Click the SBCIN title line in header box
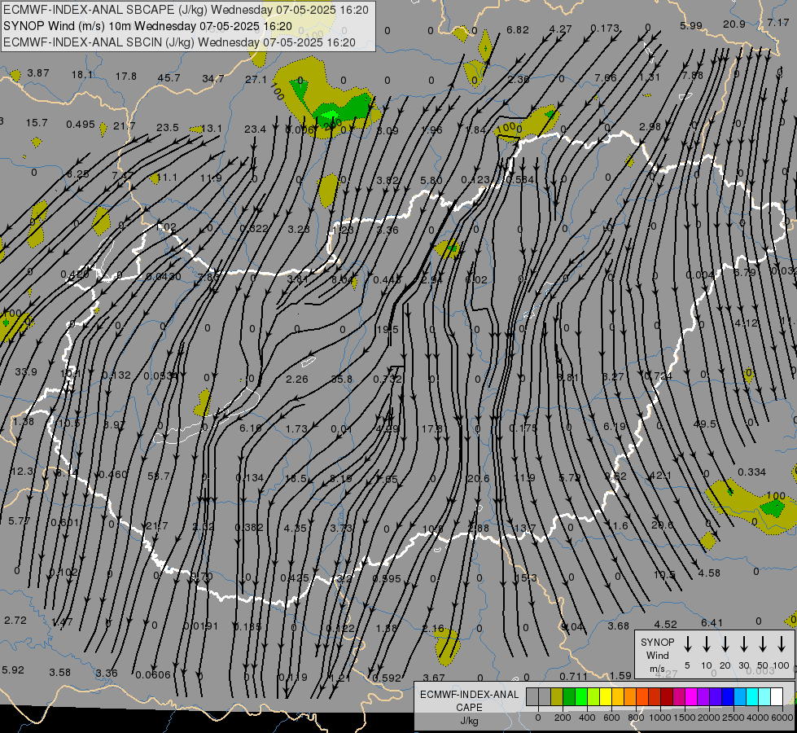This screenshot has width=797, height=733. 179,42
